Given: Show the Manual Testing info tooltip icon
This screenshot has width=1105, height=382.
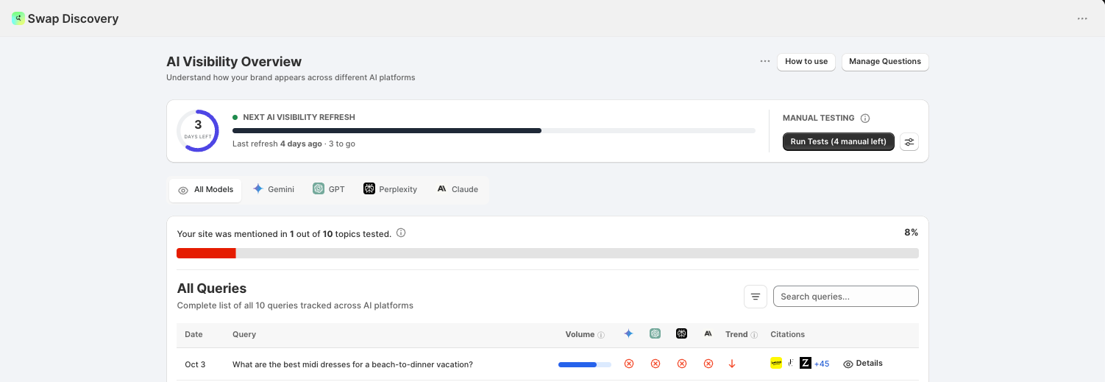Looking at the screenshot, I should click(x=865, y=119).
